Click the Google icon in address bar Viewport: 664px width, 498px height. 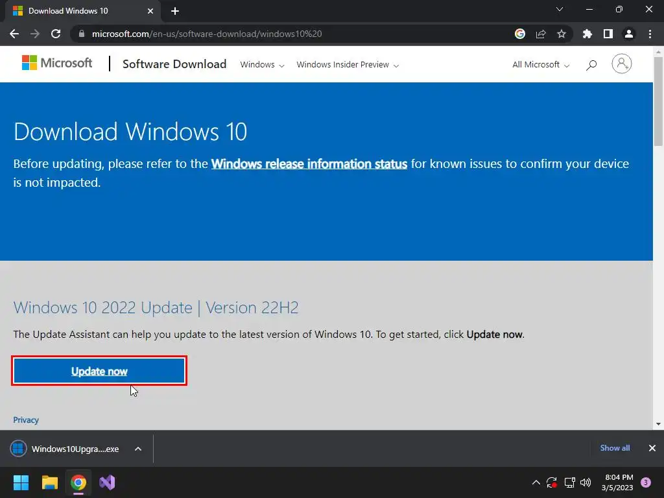click(520, 34)
